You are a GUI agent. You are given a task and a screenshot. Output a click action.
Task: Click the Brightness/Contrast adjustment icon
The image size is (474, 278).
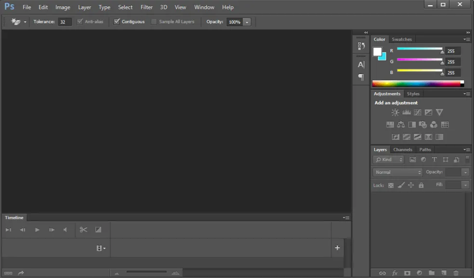[395, 112]
